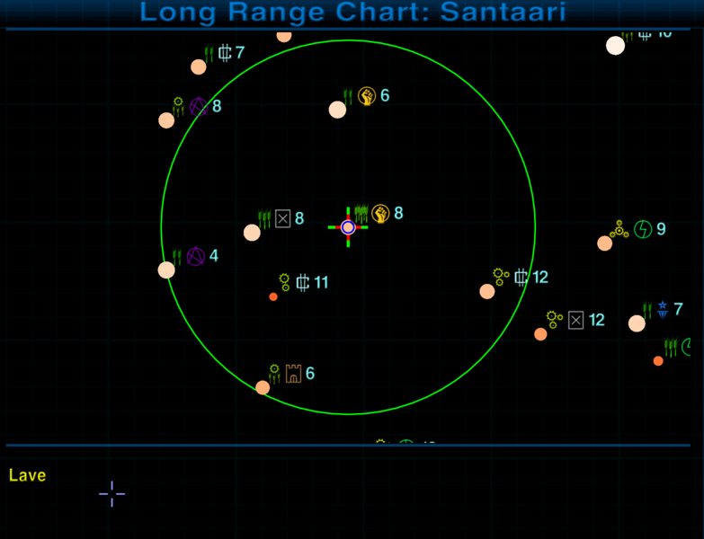
Task: Select the purple anarchy icon next to 8
Action: (199, 108)
